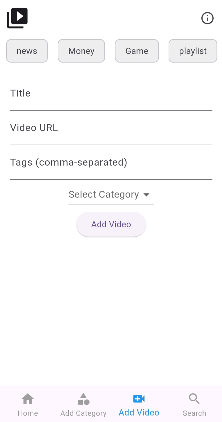Open Add Category via its shapes icon

pos(83,399)
